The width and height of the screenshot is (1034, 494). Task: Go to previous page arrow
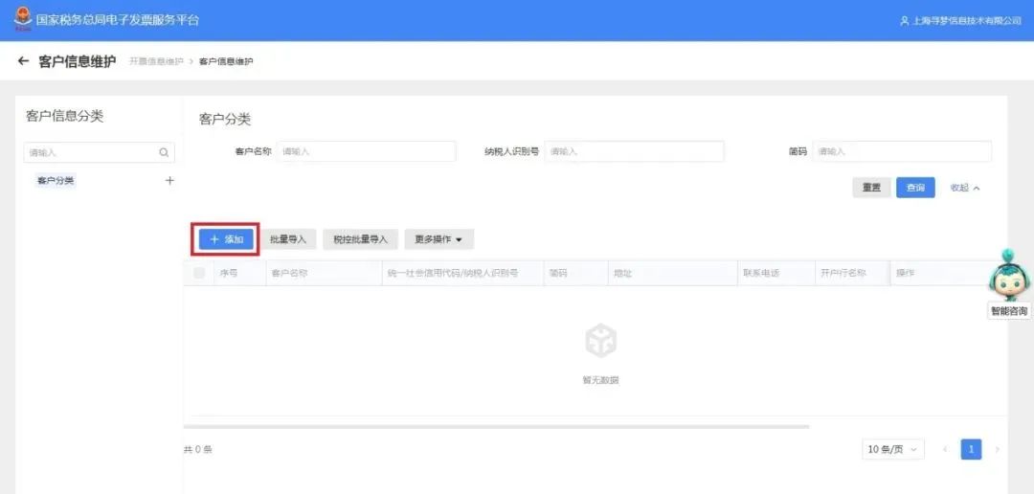[x=945, y=449]
